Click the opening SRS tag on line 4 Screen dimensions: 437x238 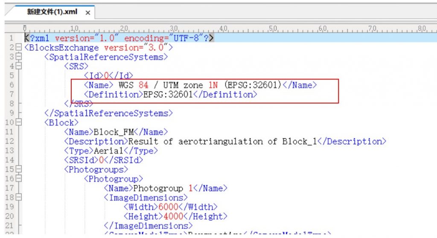coord(76,66)
